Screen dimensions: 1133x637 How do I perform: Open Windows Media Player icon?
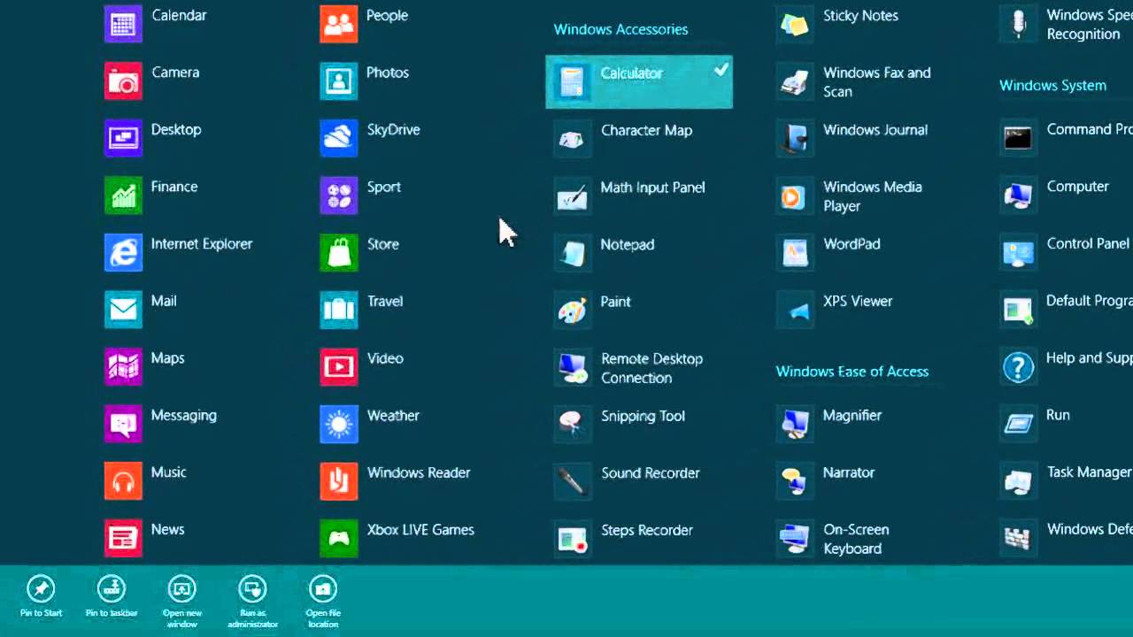(794, 196)
